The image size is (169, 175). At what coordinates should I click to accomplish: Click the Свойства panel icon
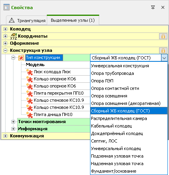(x=6, y=8)
